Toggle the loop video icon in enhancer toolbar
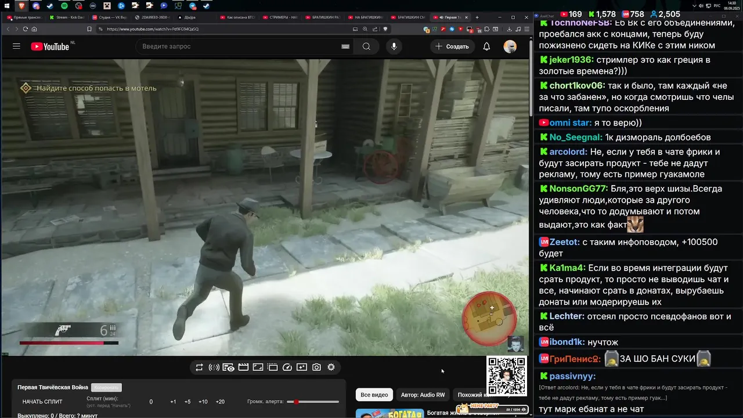The image size is (743, 418). tap(199, 367)
